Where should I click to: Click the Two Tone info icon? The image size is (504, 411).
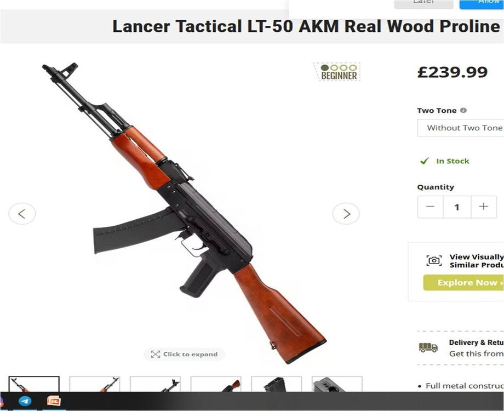tap(463, 110)
